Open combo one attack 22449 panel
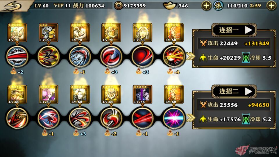The image size is (279, 157). click(234, 43)
